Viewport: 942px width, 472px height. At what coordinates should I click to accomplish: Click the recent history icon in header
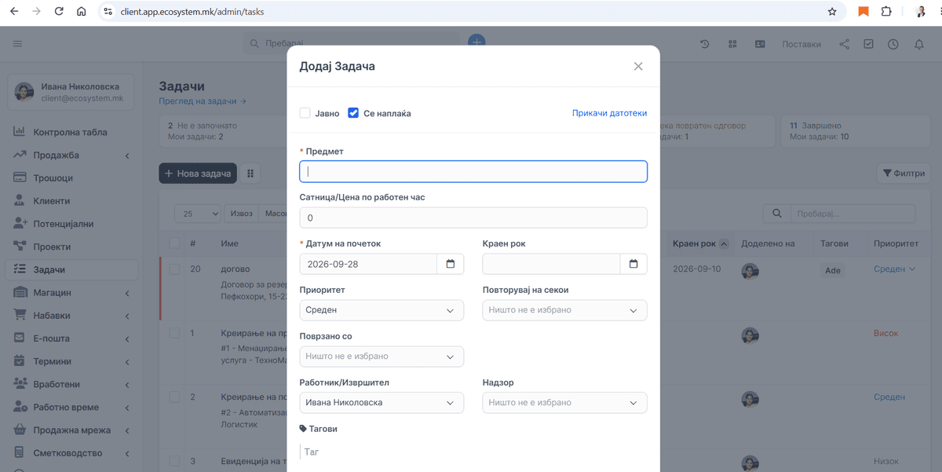(x=705, y=44)
